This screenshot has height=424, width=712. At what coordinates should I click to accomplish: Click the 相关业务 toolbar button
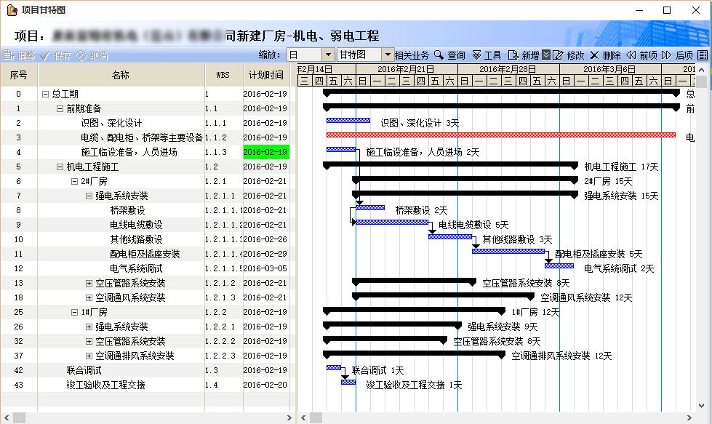(x=412, y=55)
